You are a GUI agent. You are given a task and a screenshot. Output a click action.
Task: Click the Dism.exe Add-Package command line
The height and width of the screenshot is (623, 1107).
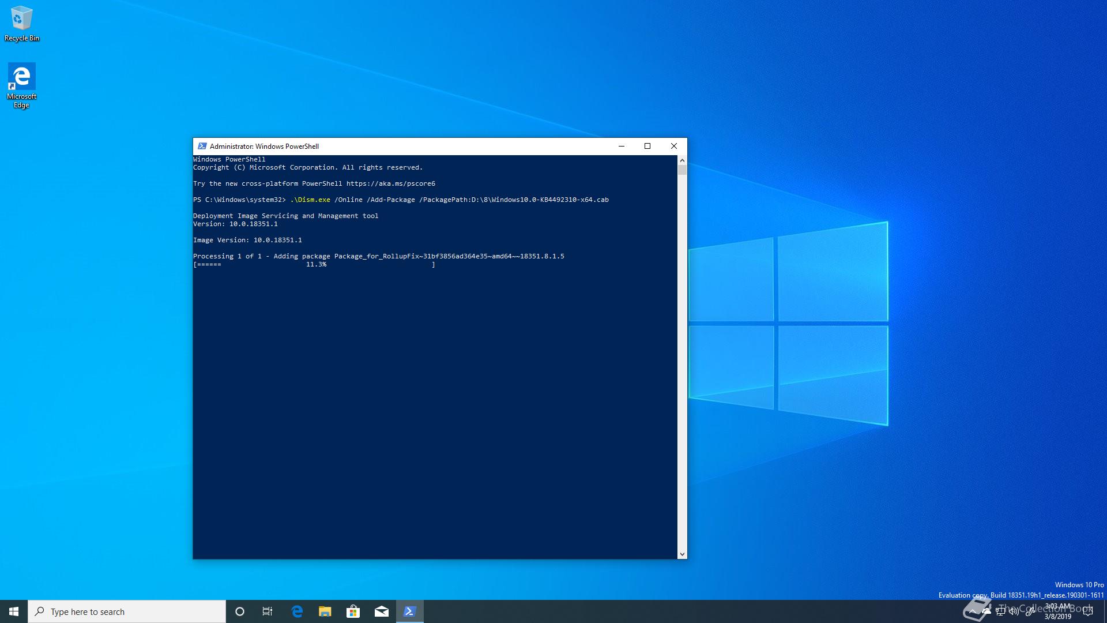pos(401,200)
